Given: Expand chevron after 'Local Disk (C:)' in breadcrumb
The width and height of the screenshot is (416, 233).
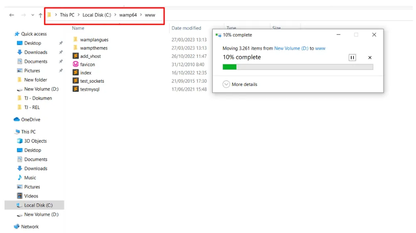Looking at the screenshot, I should (115, 15).
